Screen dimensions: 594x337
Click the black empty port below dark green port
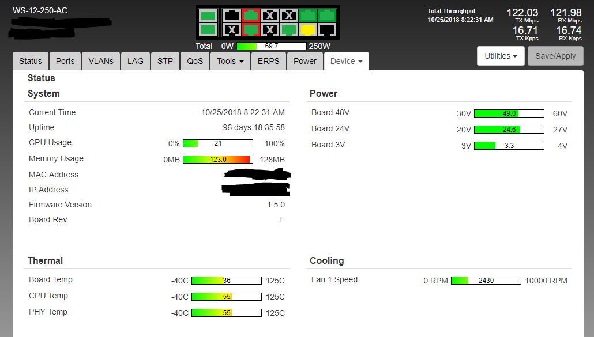coord(327,29)
